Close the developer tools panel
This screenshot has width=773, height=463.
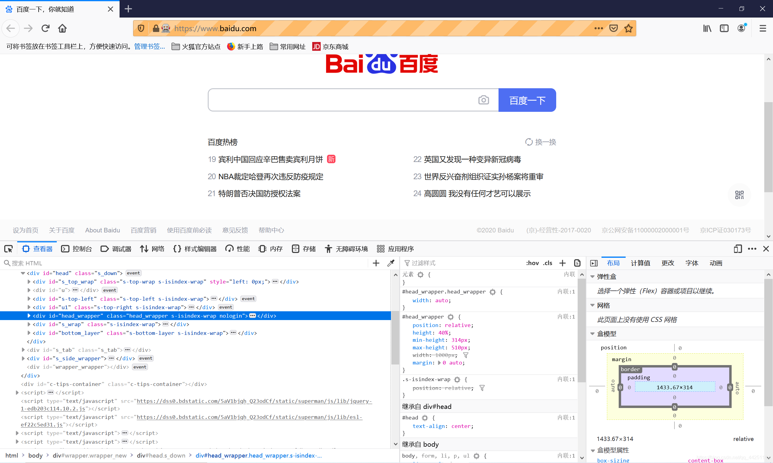point(766,249)
